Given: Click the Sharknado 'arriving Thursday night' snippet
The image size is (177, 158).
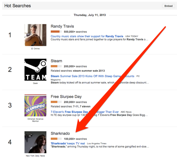Looking at the screenshot, I should click(100, 147).
